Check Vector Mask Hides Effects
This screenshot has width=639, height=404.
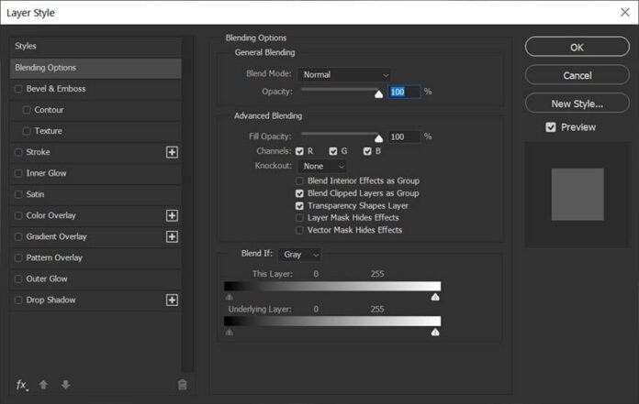[299, 230]
